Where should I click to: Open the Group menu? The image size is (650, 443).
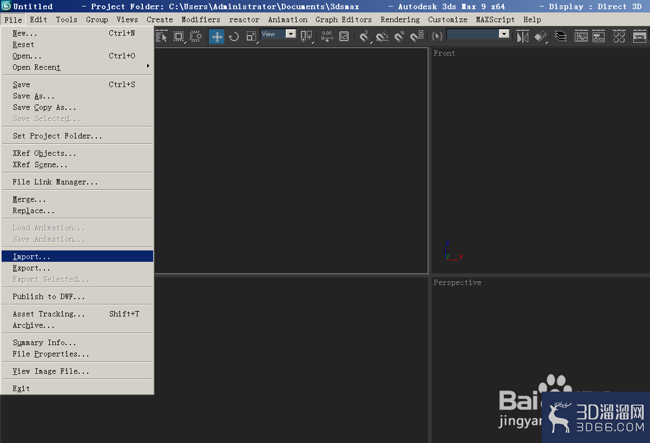pyautogui.click(x=97, y=19)
